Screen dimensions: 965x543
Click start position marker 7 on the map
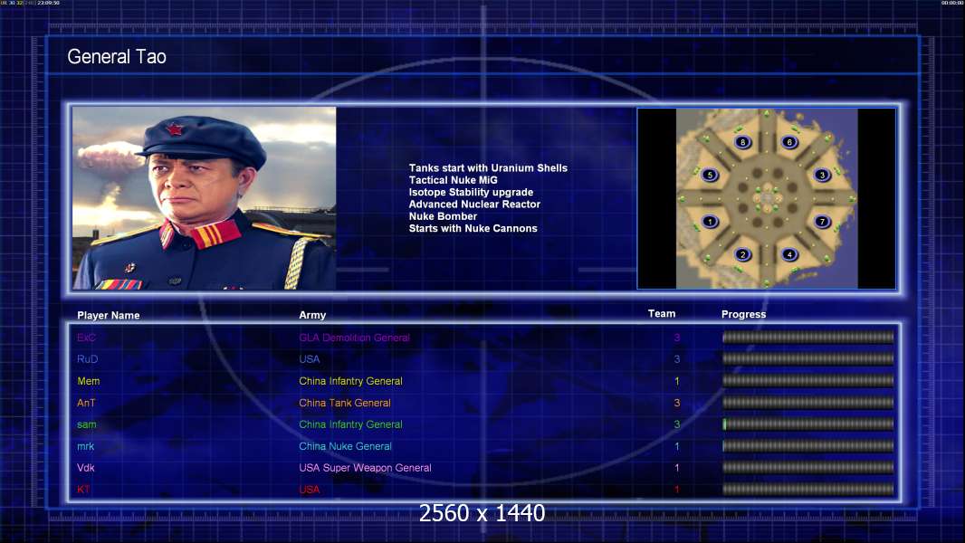[x=822, y=222]
